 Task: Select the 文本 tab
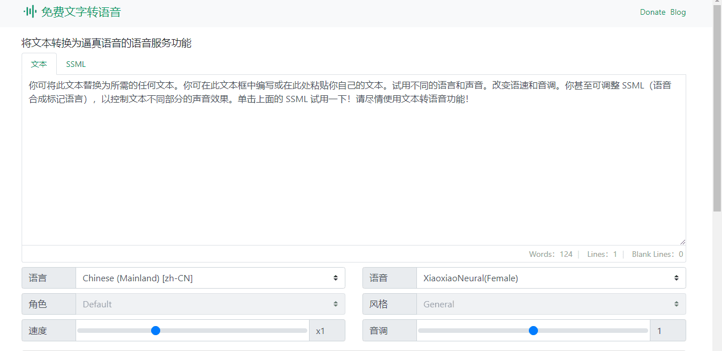(39, 64)
